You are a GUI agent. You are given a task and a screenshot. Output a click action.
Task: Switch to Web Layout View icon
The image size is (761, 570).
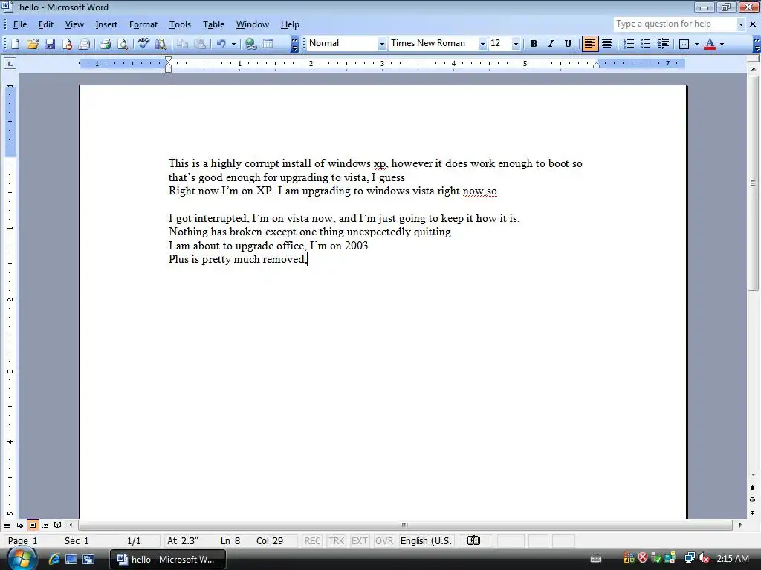pyautogui.click(x=20, y=525)
